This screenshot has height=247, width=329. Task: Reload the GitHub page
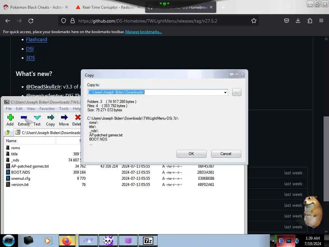click(31, 21)
